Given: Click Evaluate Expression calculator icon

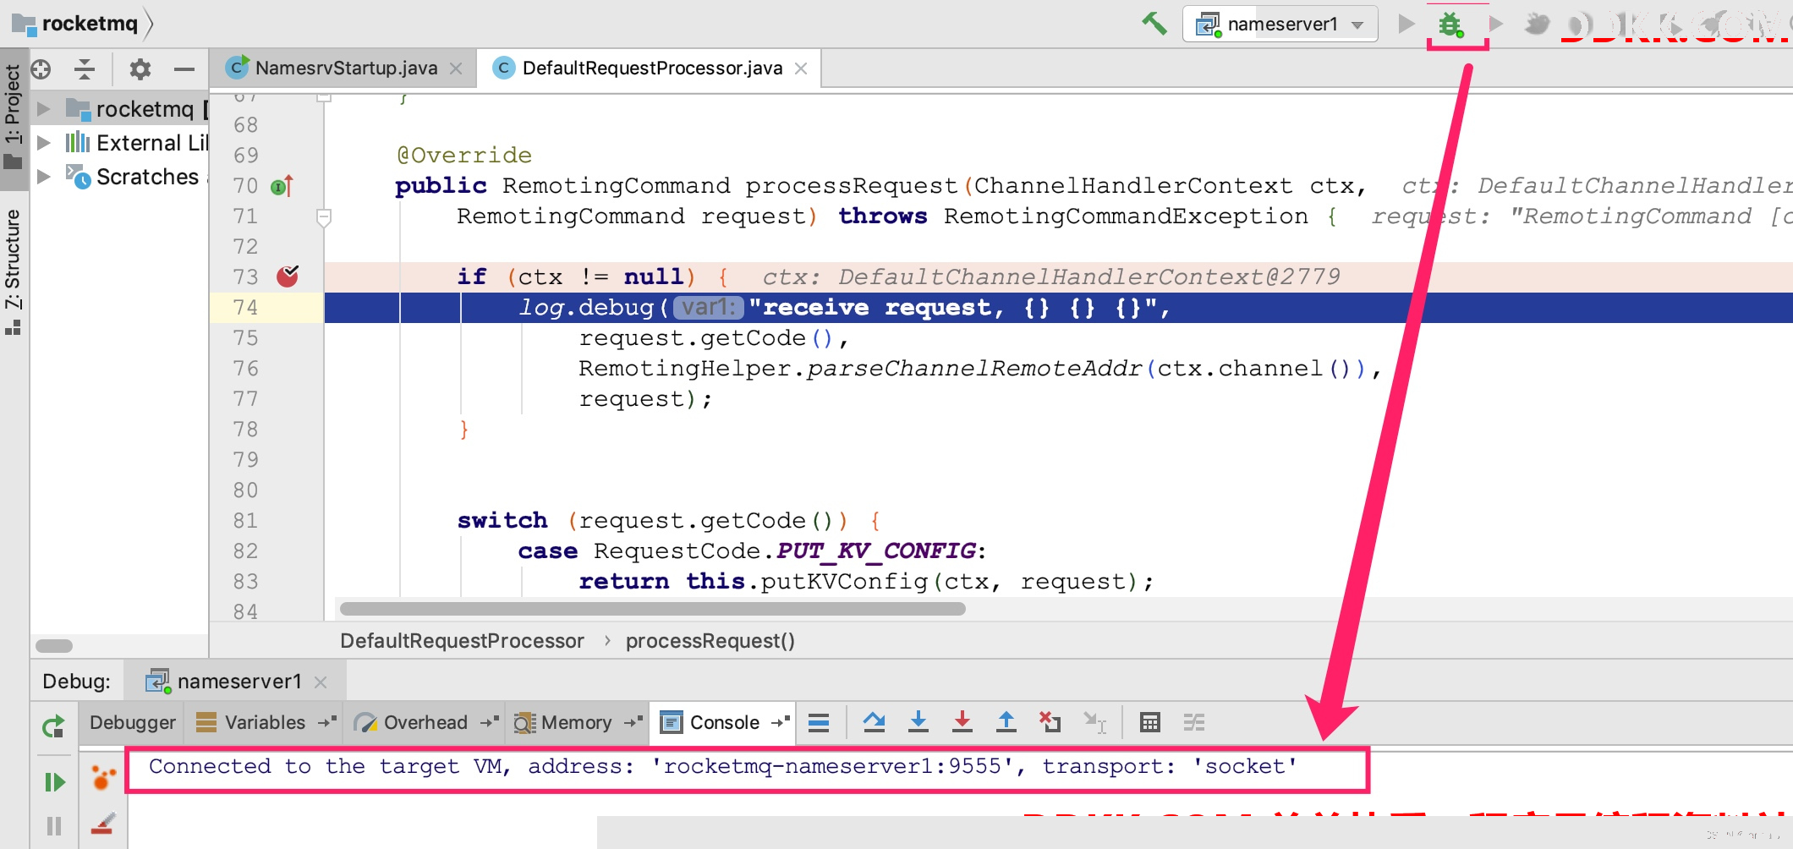Looking at the screenshot, I should tap(1149, 722).
